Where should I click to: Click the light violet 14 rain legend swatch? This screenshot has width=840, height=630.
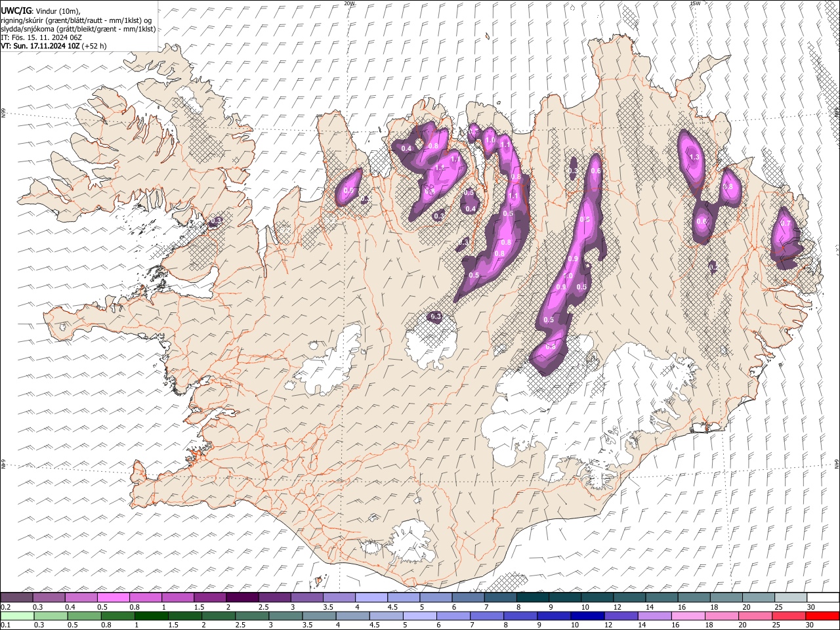click(654, 616)
